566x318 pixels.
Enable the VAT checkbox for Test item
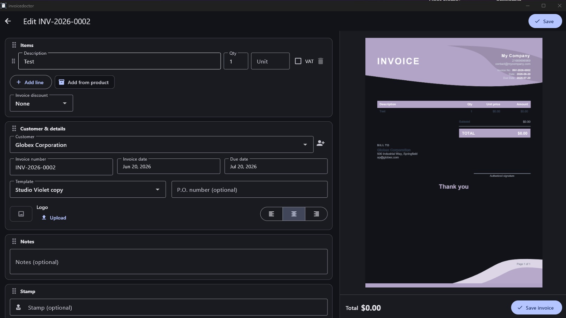[298, 61]
